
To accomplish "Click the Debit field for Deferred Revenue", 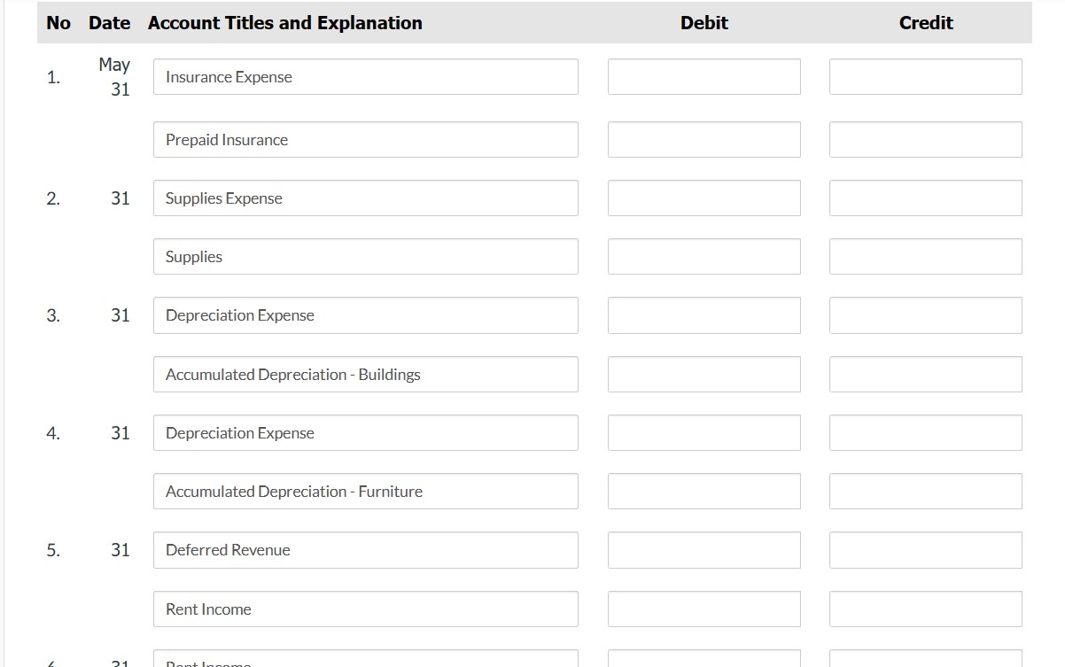I will tap(704, 550).
